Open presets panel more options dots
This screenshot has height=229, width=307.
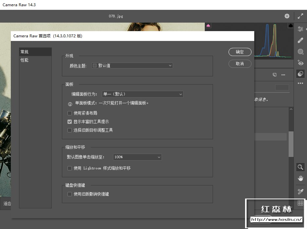283,75
